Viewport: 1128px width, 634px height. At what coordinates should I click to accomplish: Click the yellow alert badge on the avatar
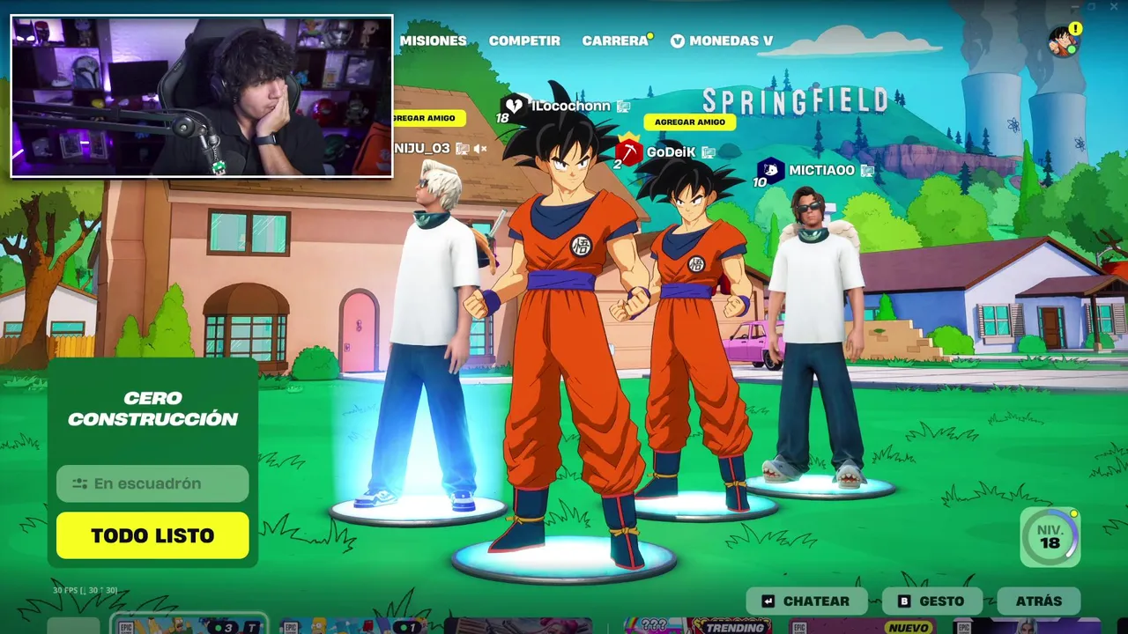pyautogui.click(x=1075, y=29)
